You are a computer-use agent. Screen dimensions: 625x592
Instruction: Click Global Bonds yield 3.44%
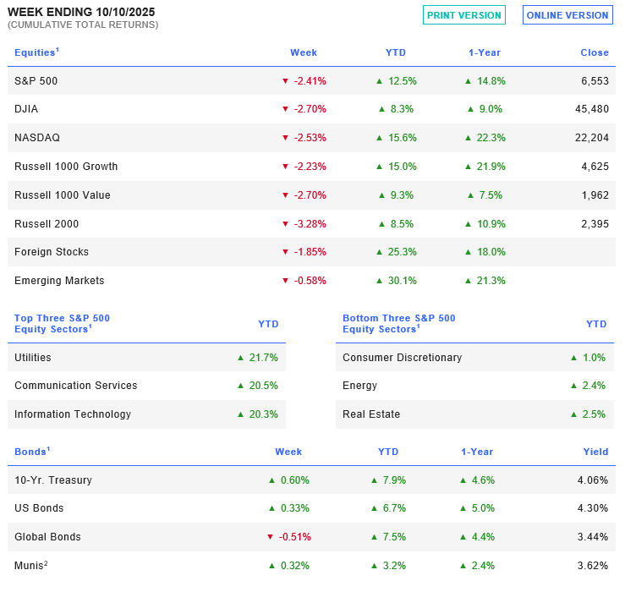(593, 536)
